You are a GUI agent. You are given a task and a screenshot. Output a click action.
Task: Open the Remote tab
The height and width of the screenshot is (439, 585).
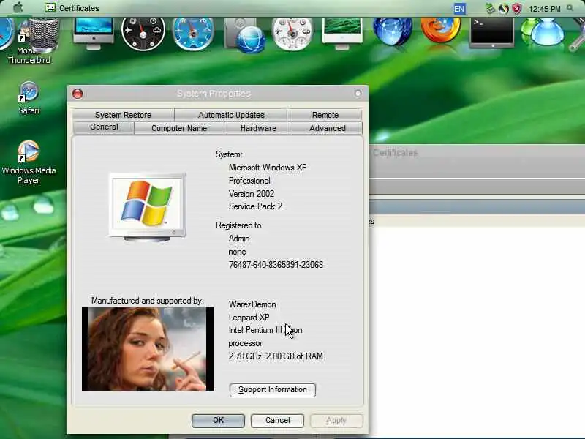[x=325, y=115]
